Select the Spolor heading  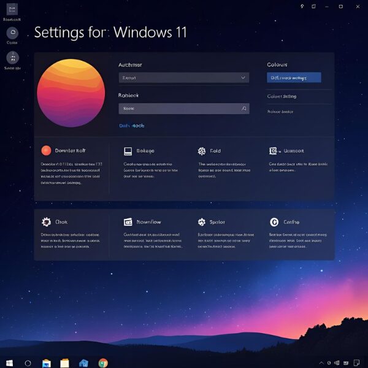(x=217, y=222)
